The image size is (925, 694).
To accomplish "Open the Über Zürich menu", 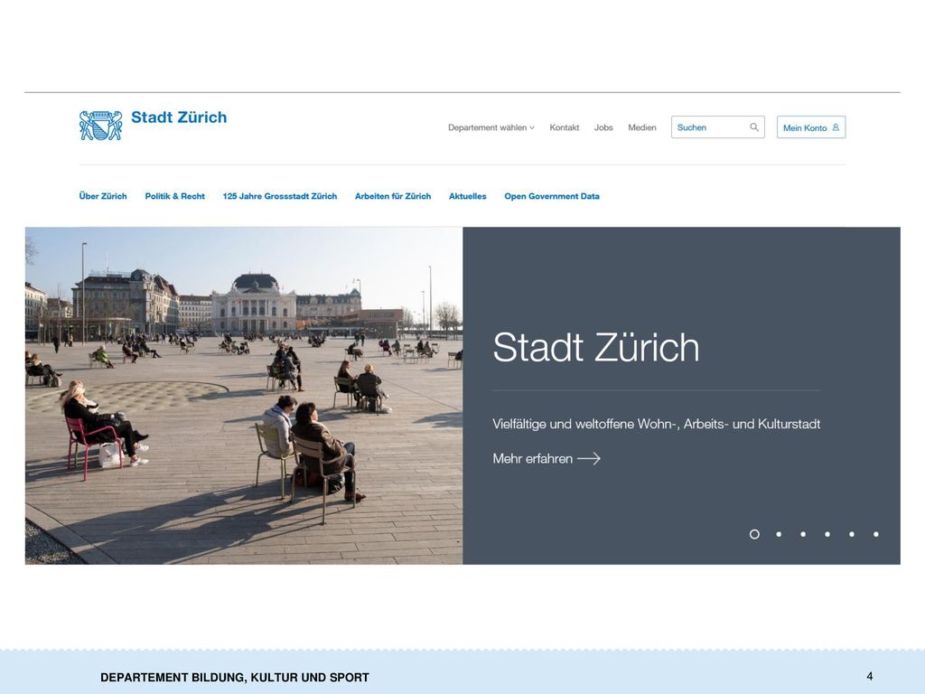I will 103,196.
